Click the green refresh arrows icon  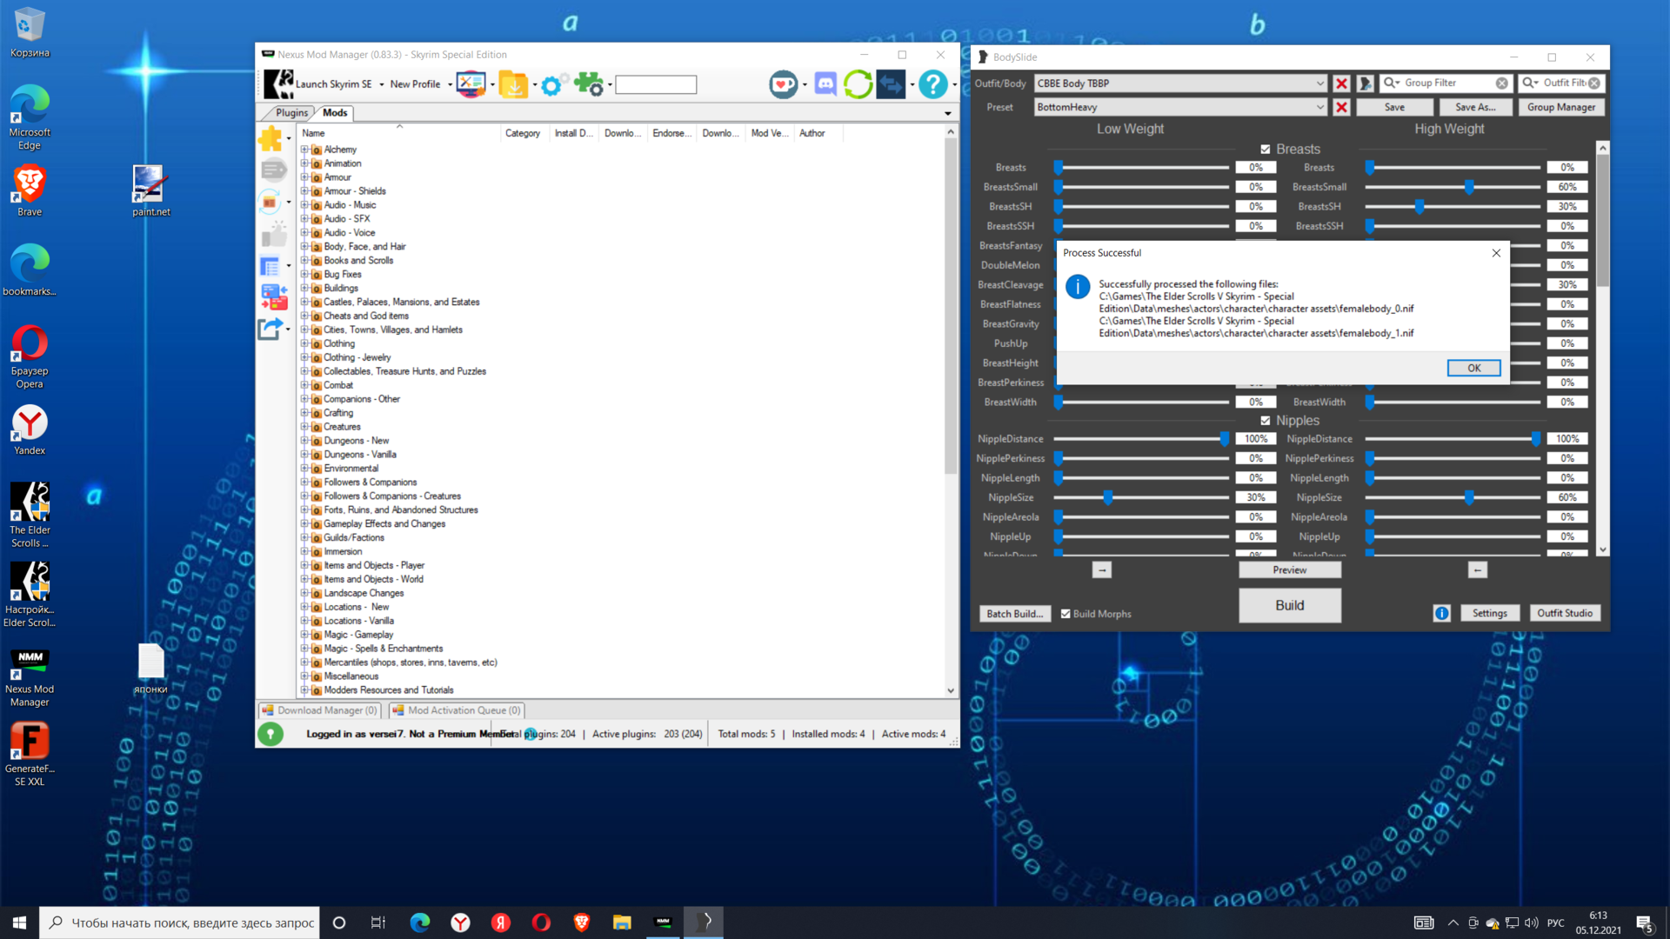coord(858,84)
